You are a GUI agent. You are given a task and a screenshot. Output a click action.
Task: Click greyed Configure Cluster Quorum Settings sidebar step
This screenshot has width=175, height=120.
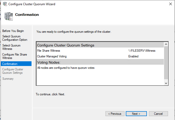pos(12,71)
